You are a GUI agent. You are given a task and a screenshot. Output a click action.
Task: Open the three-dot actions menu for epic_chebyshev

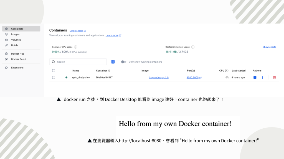coord(262,78)
